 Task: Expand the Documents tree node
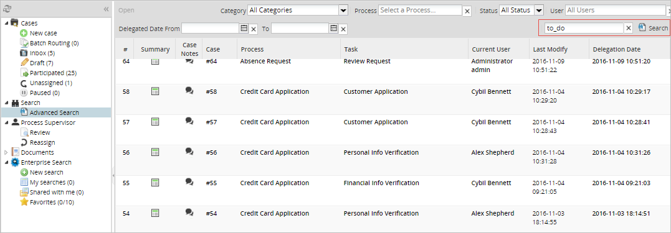point(6,152)
